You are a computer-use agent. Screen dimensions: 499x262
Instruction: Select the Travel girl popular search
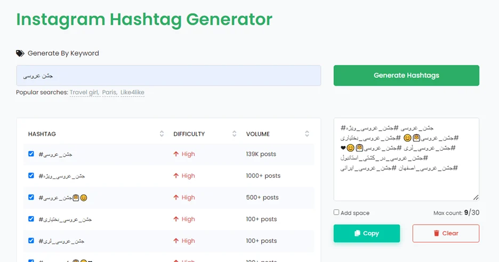click(84, 92)
